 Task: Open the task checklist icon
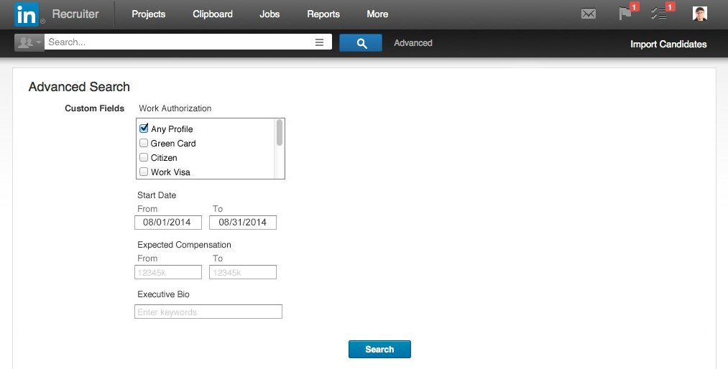(x=659, y=14)
